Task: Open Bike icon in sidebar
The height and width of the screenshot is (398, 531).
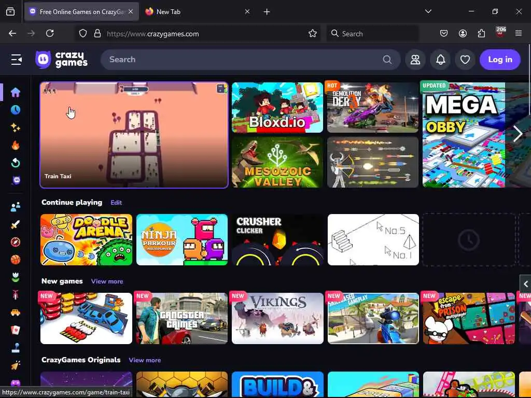Action: click(15, 295)
